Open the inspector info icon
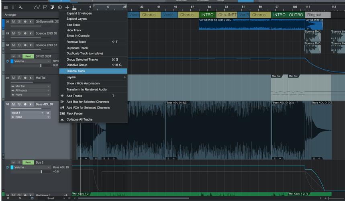345x201 pixels. (13, 8)
